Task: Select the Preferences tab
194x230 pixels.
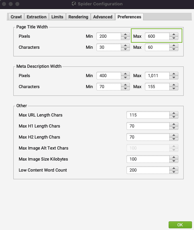Action: [x=129, y=17]
